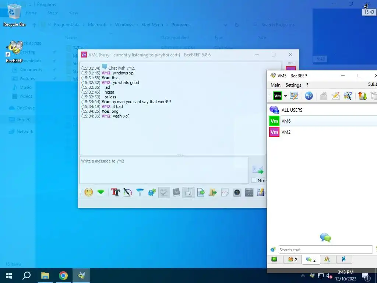Click the green Vm6 avatar square
Image resolution: width=377 pixels, height=283 pixels.
click(274, 121)
